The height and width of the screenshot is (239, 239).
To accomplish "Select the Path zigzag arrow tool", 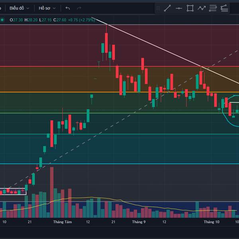I will [202, 8].
